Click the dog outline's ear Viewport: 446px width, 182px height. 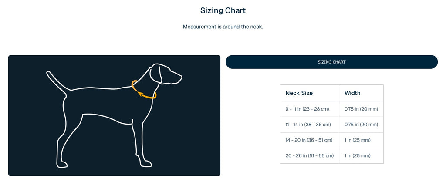pyautogui.click(x=155, y=74)
